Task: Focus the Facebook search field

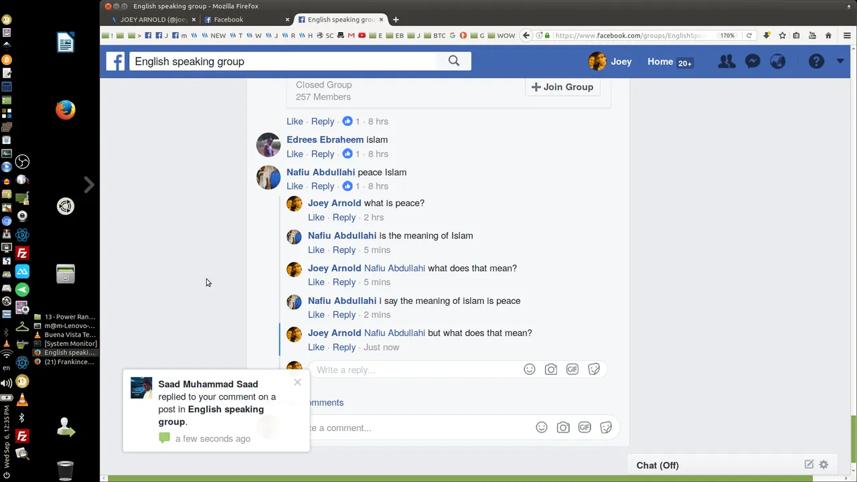Action: coord(283,62)
